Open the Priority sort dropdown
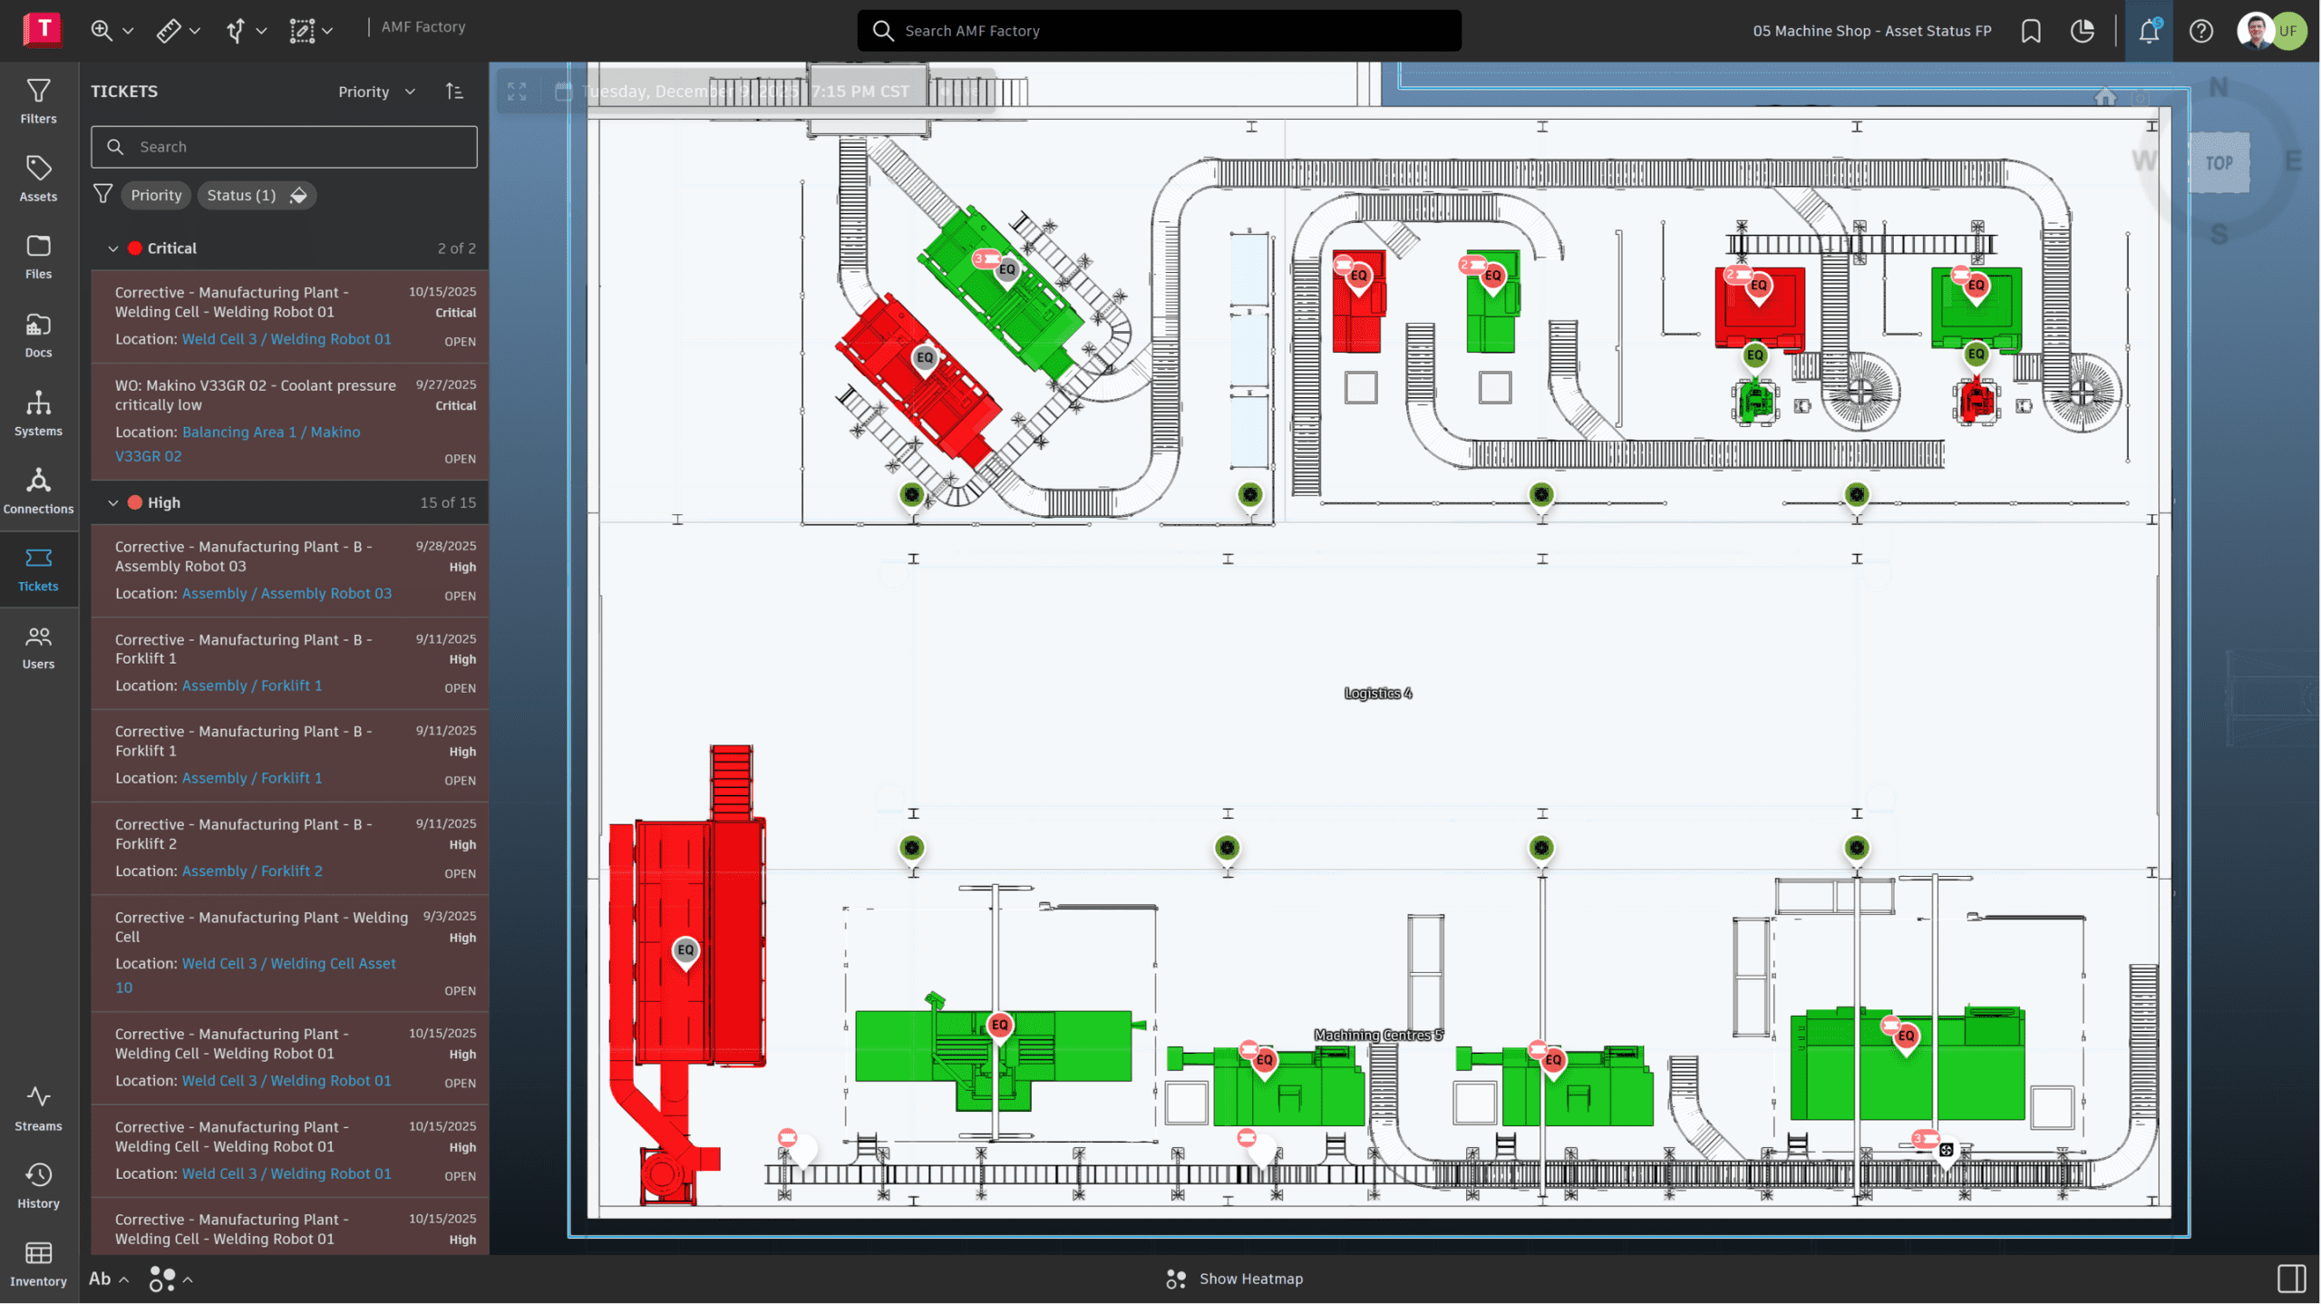 click(x=376, y=92)
